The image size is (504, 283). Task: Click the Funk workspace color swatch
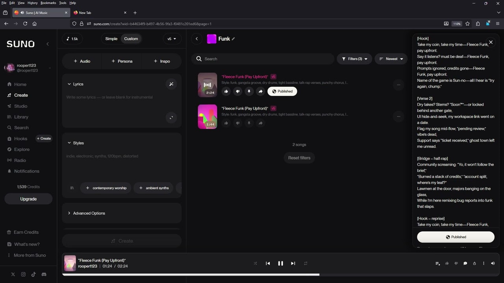click(x=211, y=39)
